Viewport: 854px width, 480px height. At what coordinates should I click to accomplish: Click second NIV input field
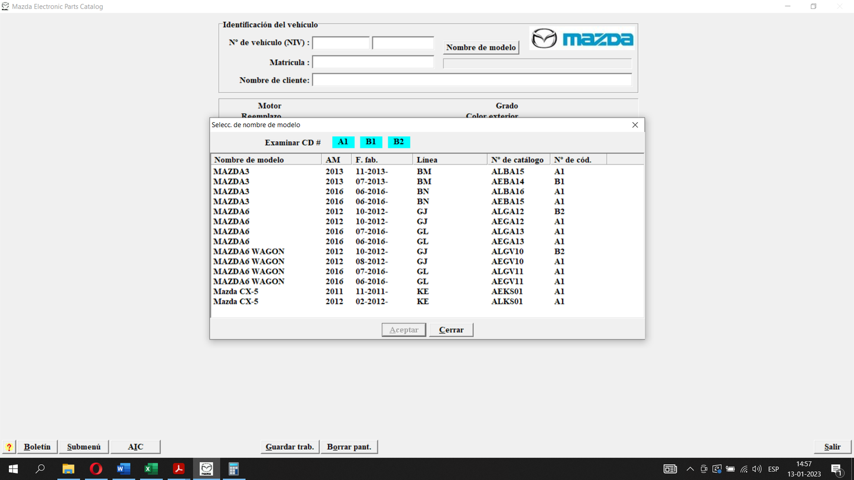coord(403,43)
